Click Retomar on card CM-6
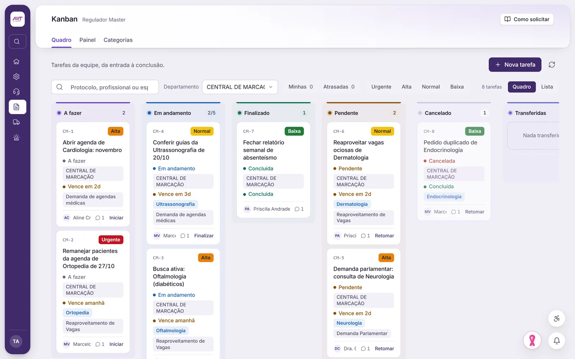The height and width of the screenshot is (359, 575). tap(384, 236)
